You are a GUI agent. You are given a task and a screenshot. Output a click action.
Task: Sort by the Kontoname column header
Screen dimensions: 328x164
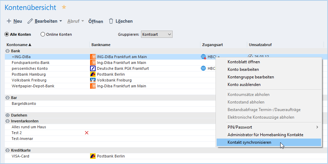coord(19,45)
